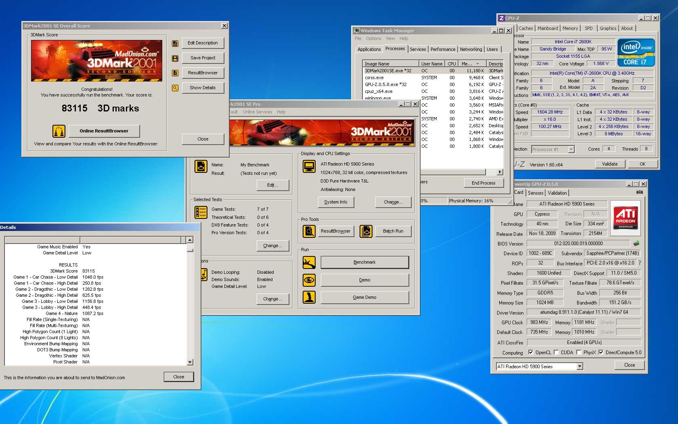Click the ResultBrowser magnifier icon in Pro Tools
This screenshot has height=424, width=678.
309,231
